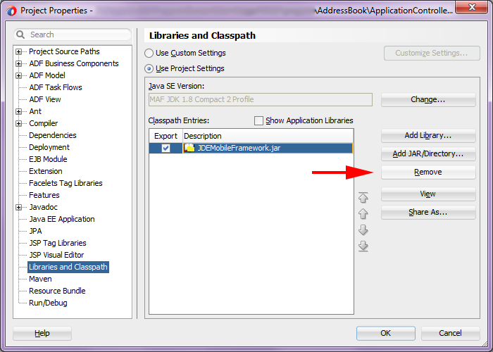Viewport: 493px width, 352px height.
Task: Enable Show Application Libraries checkbox
Action: [x=258, y=120]
